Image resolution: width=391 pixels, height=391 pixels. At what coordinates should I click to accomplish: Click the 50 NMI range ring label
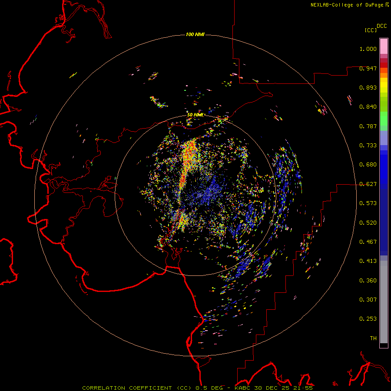point(195,115)
